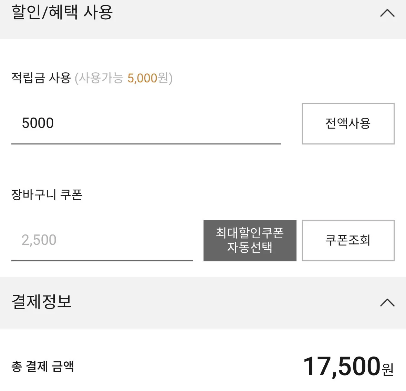
Task: Click the gray 사용가능 text
Action: coord(101,78)
